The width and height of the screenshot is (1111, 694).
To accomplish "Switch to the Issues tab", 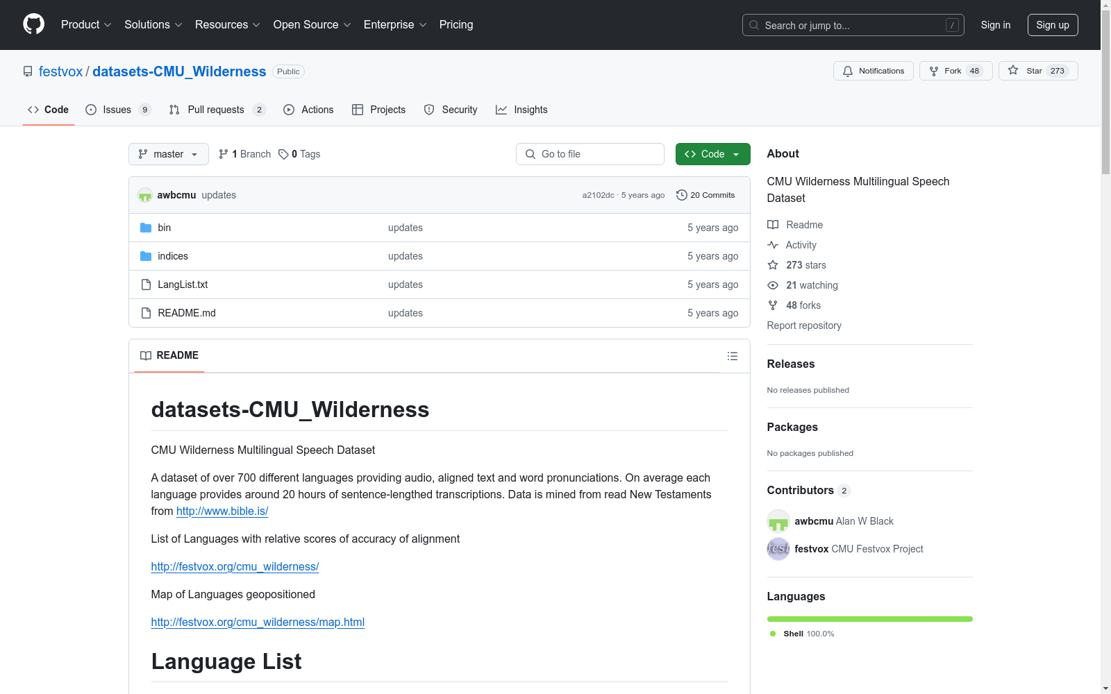I will click(117, 110).
